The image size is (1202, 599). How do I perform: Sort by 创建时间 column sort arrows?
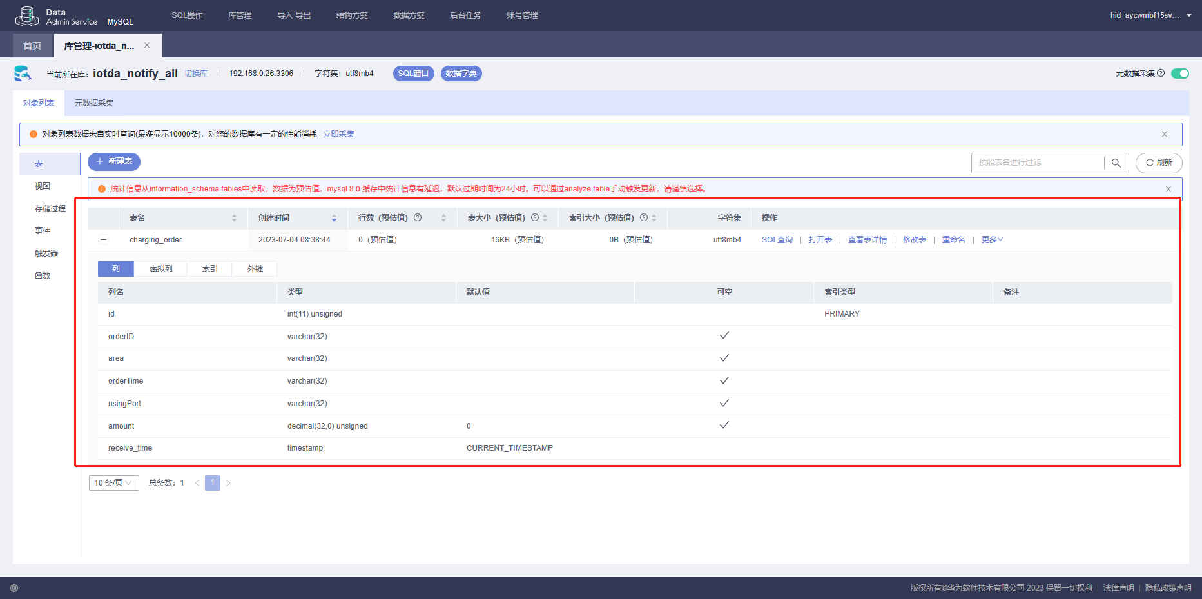[334, 218]
